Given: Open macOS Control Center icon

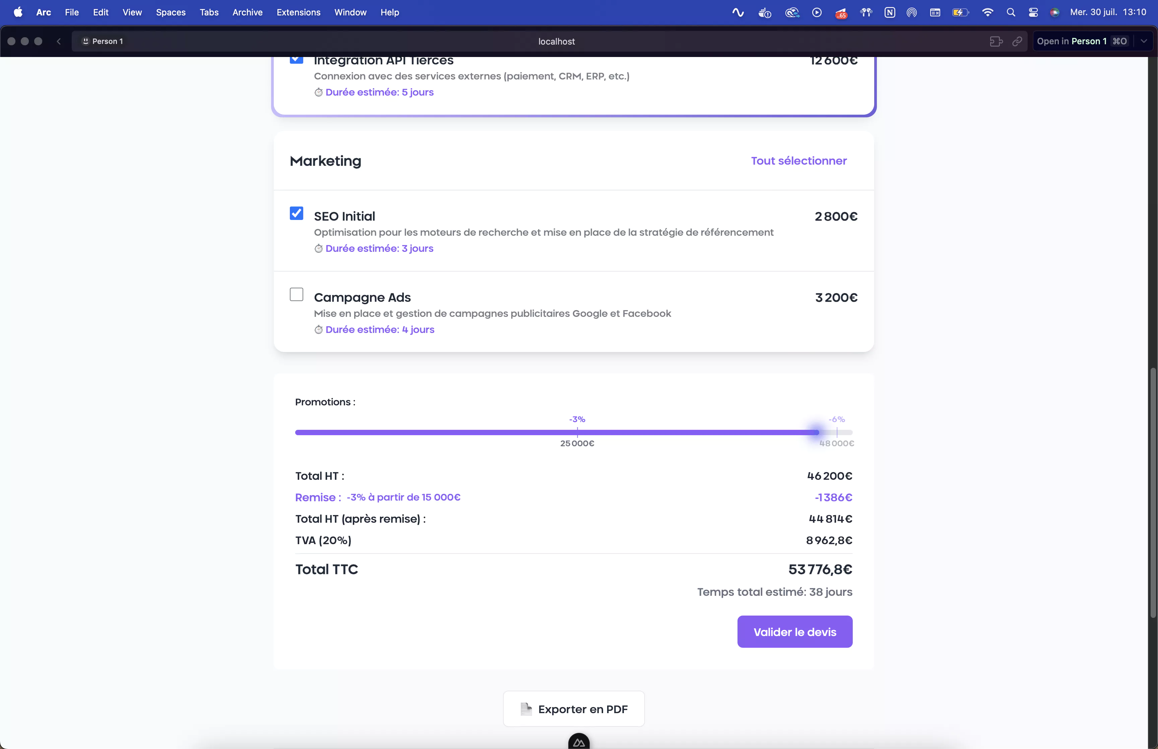Looking at the screenshot, I should (x=1033, y=13).
